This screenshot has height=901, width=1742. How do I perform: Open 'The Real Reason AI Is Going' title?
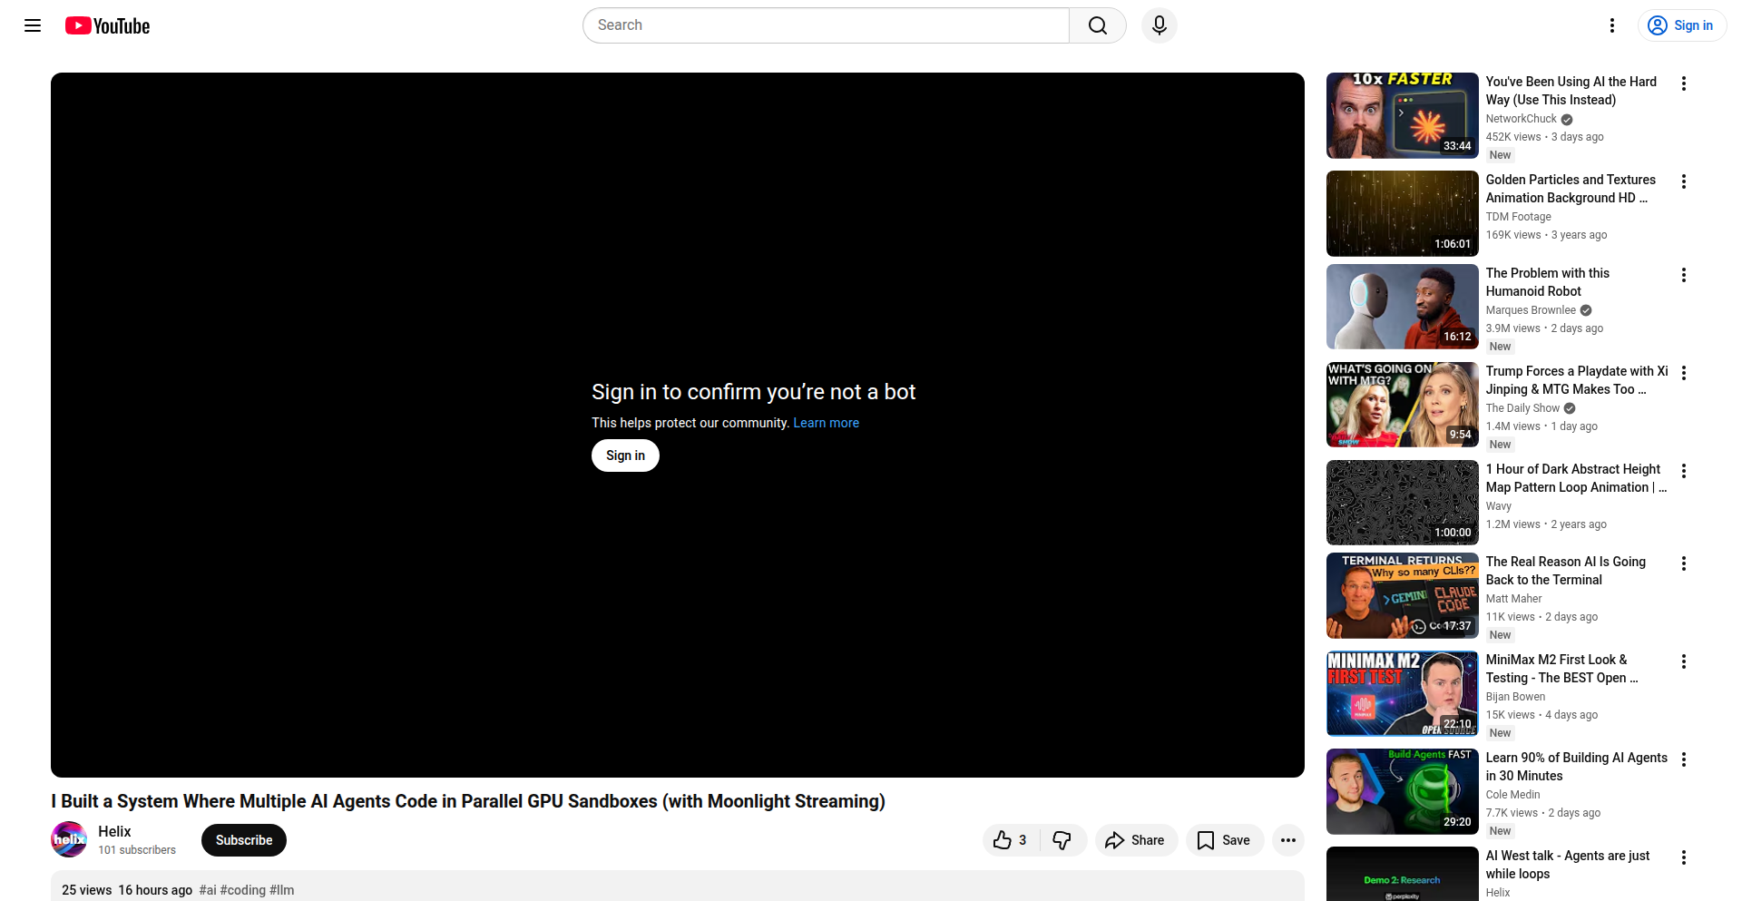[1566, 571]
